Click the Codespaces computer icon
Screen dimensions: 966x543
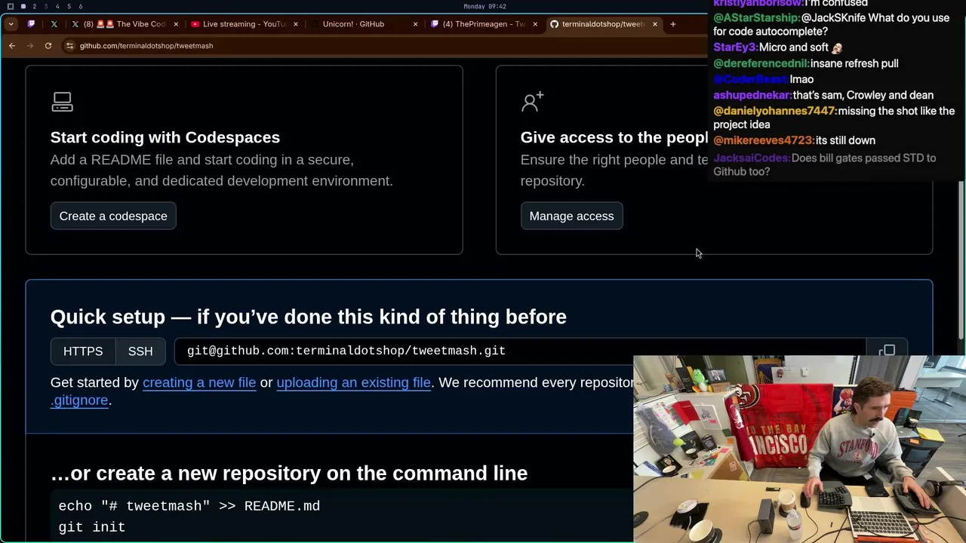pyautogui.click(x=62, y=102)
